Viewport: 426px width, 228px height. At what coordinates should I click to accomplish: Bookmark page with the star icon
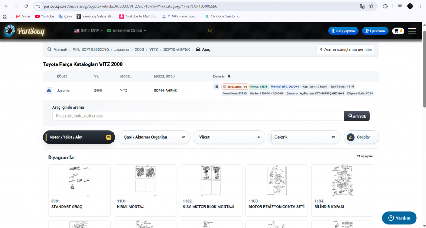click(371, 6)
